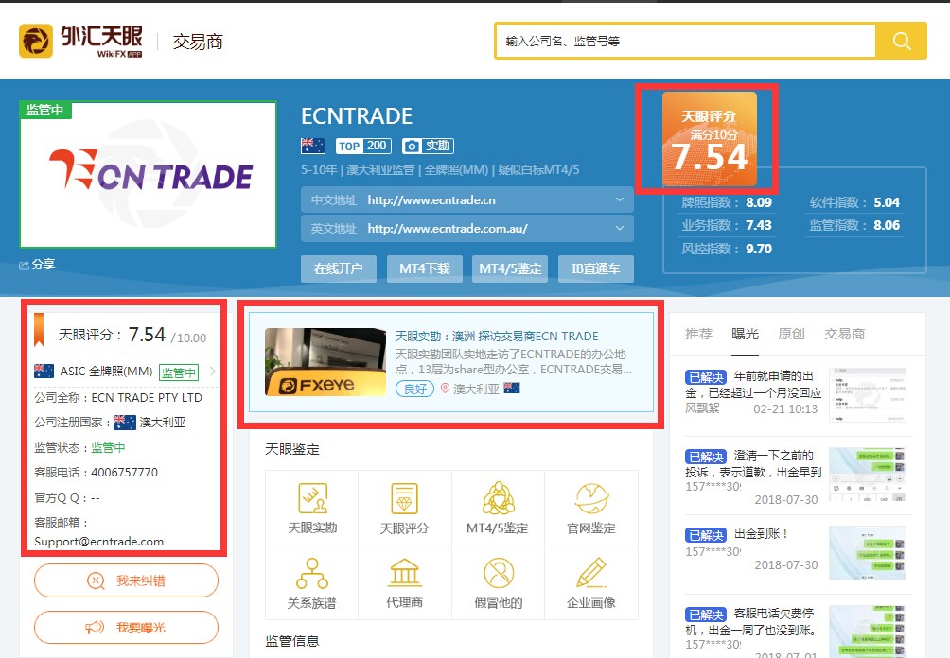The image size is (950, 658).
Task: Switch to the 推荐 tab
Action: [698, 334]
